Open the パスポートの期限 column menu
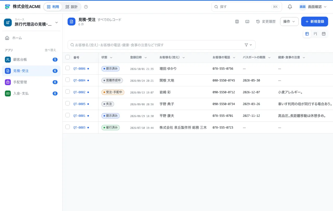This screenshot has height=211, width=333. [x=269, y=57]
